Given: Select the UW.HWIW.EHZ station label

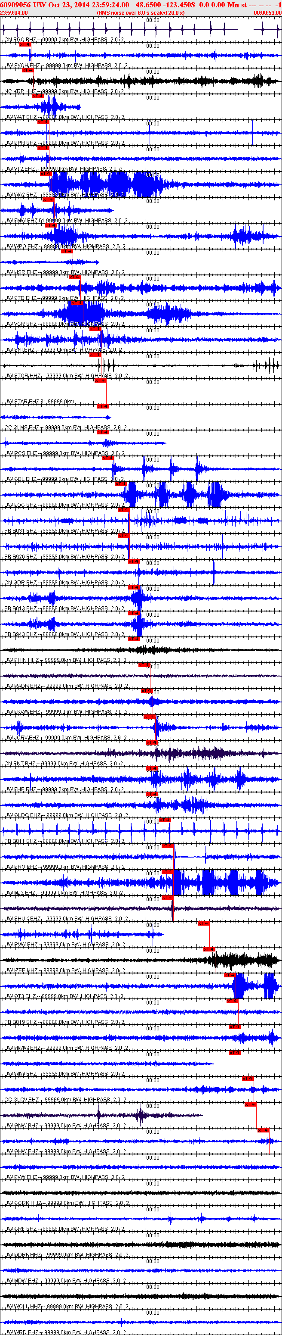Looking at the screenshot, I should [66, 1049].
